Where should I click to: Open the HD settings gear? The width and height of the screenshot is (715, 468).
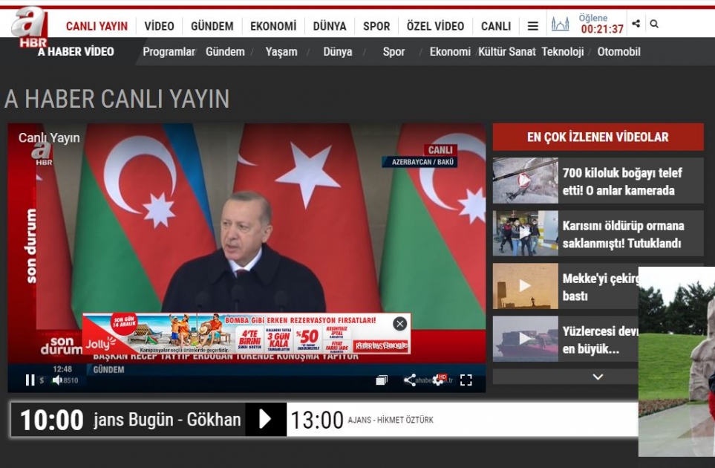[439, 380]
